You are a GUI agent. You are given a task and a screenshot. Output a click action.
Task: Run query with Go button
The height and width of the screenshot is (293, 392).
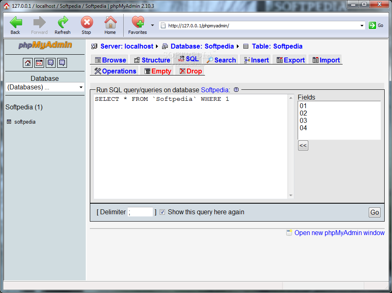coord(374,212)
